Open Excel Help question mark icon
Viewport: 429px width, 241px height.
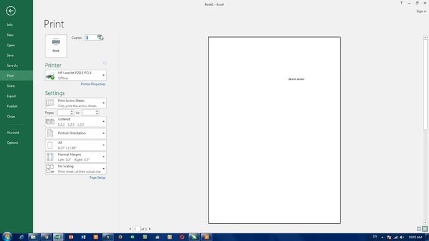point(402,3)
